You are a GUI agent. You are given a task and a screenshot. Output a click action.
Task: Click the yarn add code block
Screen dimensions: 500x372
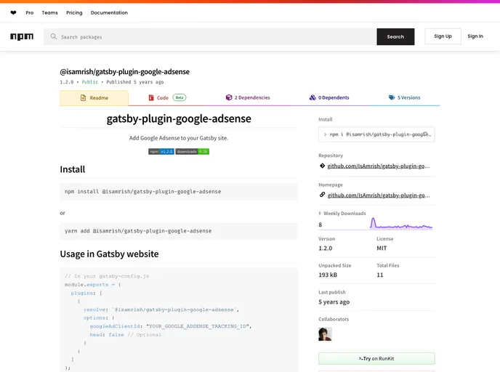point(179,231)
